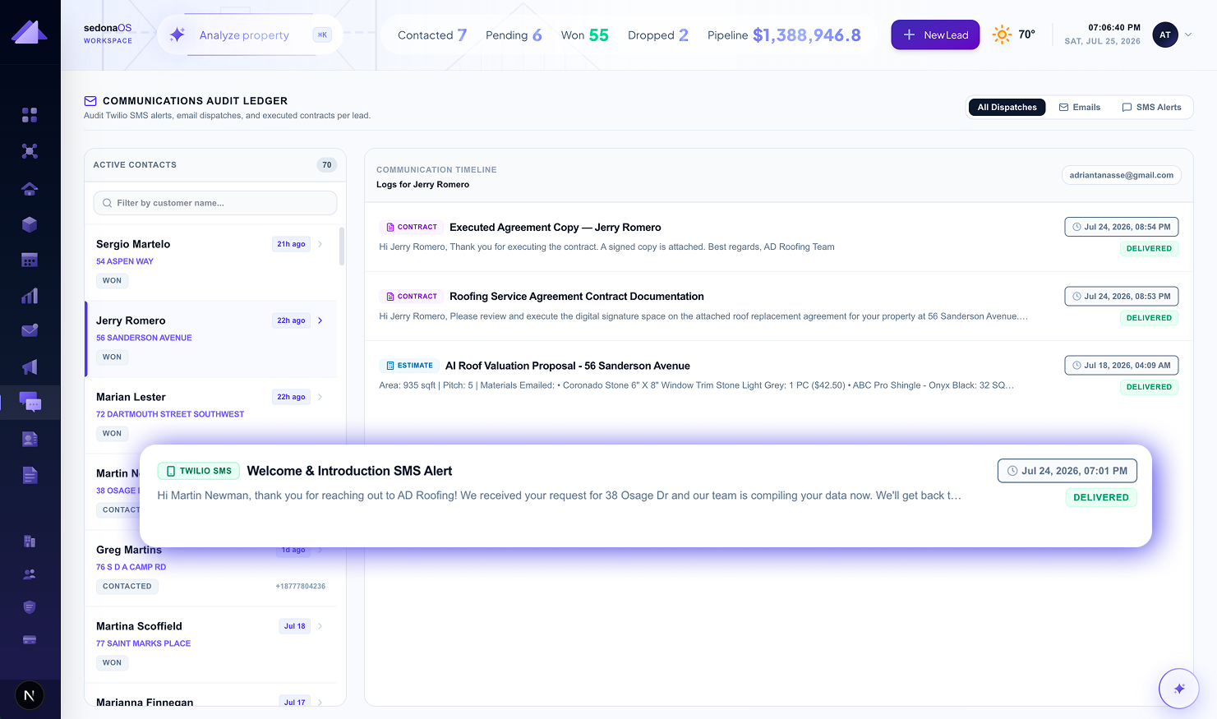Open the 76 S D A Camp Rd link
The width and height of the screenshot is (1217, 719).
(x=131, y=567)
